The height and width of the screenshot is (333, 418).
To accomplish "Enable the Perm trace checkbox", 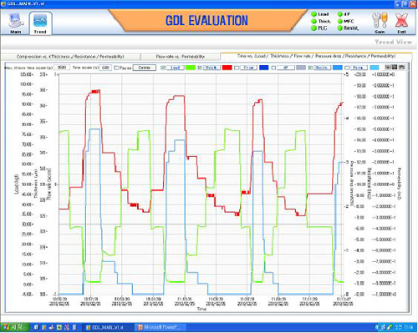I will 347,68.
